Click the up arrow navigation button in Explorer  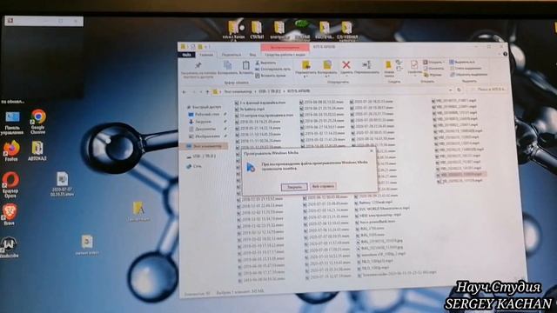coord(207,92)
